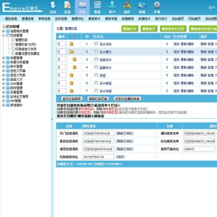Expand the 自定义页面 tree node
This screenshot has width=217, height=217.
pyautogui.click(x=4, y=71)
